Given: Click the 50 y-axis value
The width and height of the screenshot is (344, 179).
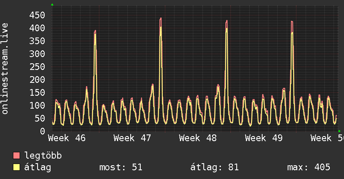Looking at the screenshot, I should 40,118.
